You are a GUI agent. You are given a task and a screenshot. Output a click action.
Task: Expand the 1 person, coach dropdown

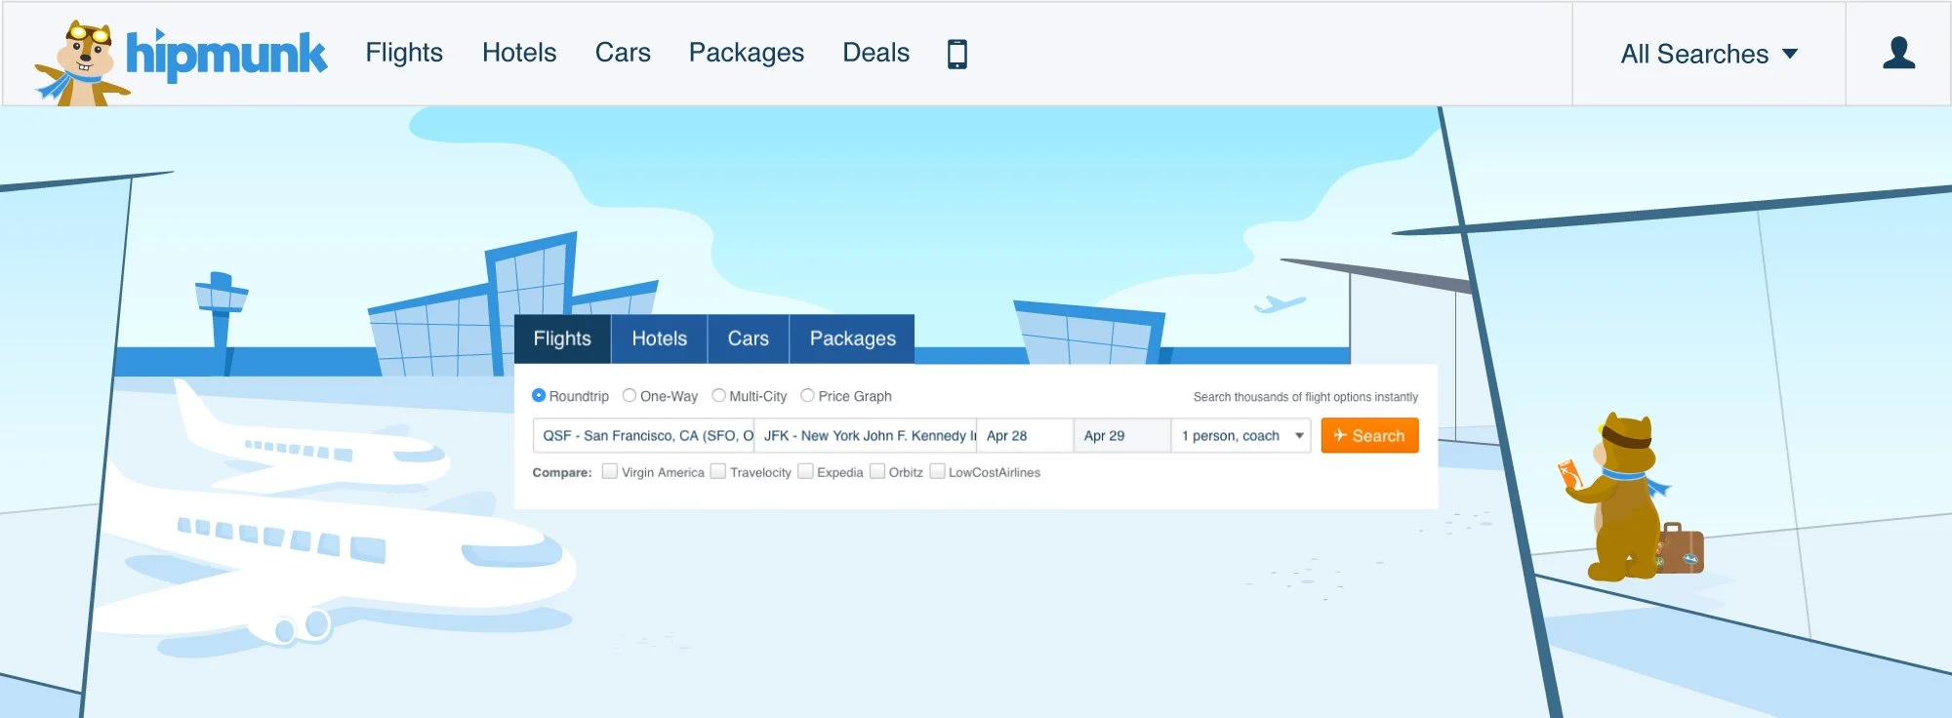[1240, 435]
